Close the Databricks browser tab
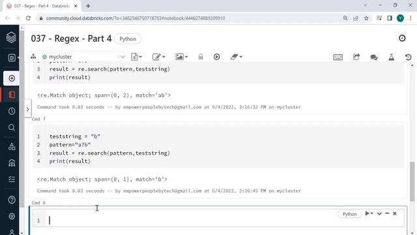Screen dimensions: 417x235 (76, 6)
